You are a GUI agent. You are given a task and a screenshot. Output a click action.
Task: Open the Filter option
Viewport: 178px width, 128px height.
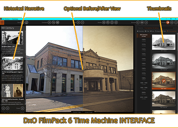point(147,31)
